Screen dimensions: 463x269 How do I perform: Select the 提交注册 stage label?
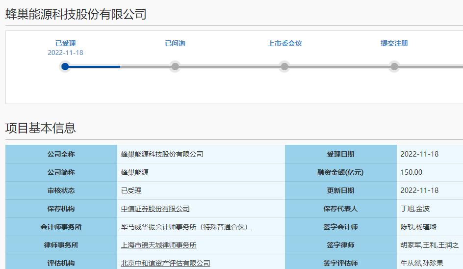394,44
